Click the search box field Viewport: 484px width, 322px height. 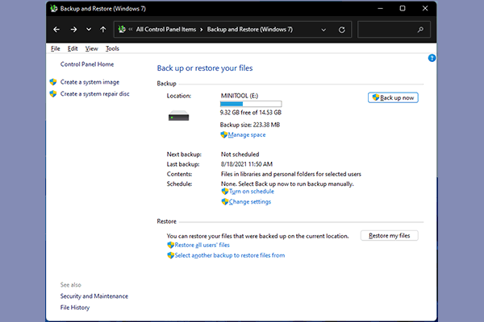(x=394, y=30)
